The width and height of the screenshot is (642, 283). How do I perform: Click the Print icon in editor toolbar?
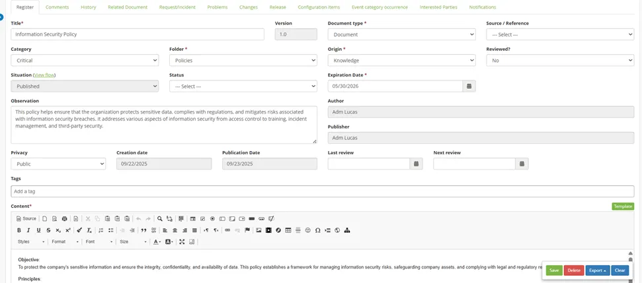[x=64, y=218]
